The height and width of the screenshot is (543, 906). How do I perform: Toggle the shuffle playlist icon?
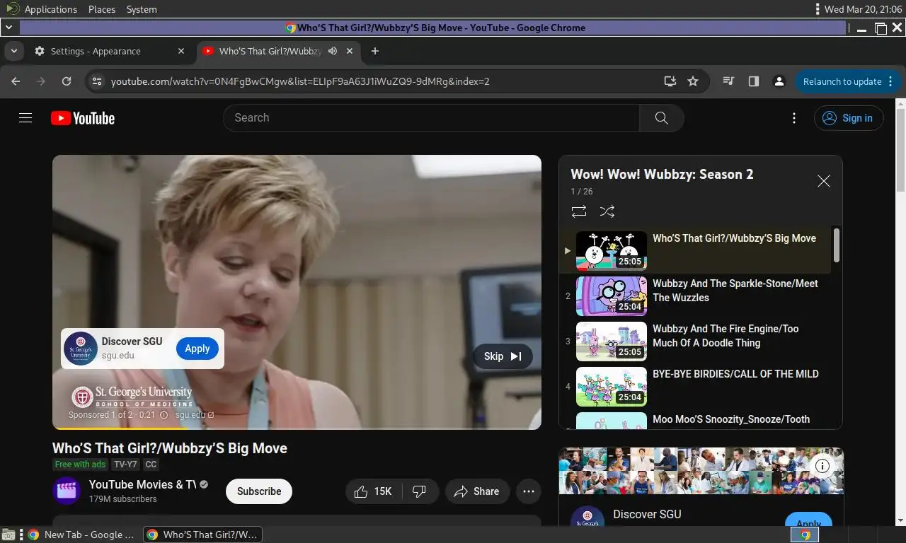click(607, 211)
